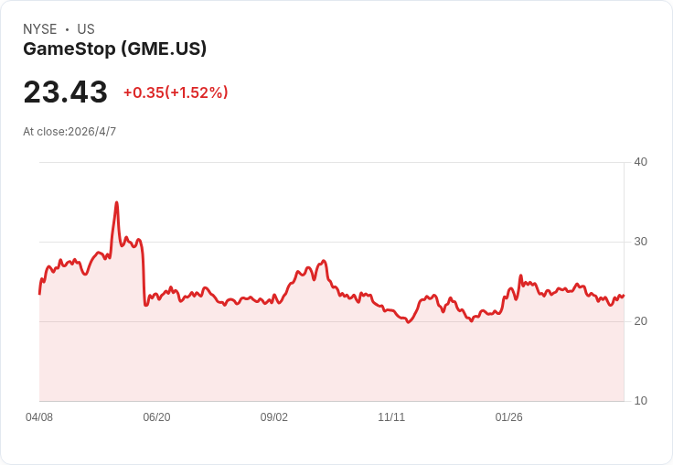
Task: Click the 23.43 current price
Action: [x=65, y=92]
